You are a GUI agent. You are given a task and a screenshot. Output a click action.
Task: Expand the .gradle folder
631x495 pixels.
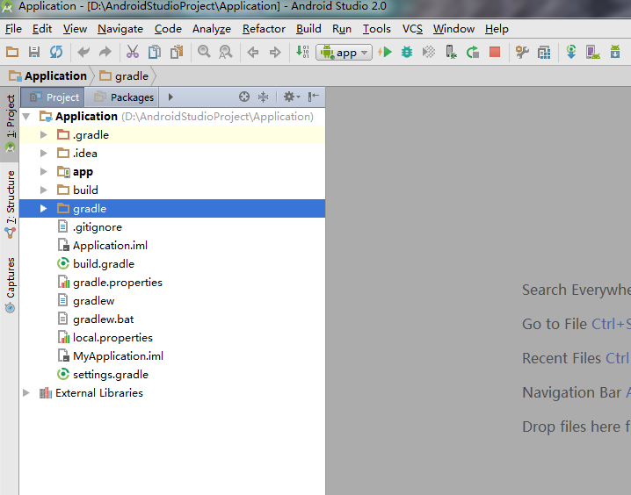tap(43, 135)
